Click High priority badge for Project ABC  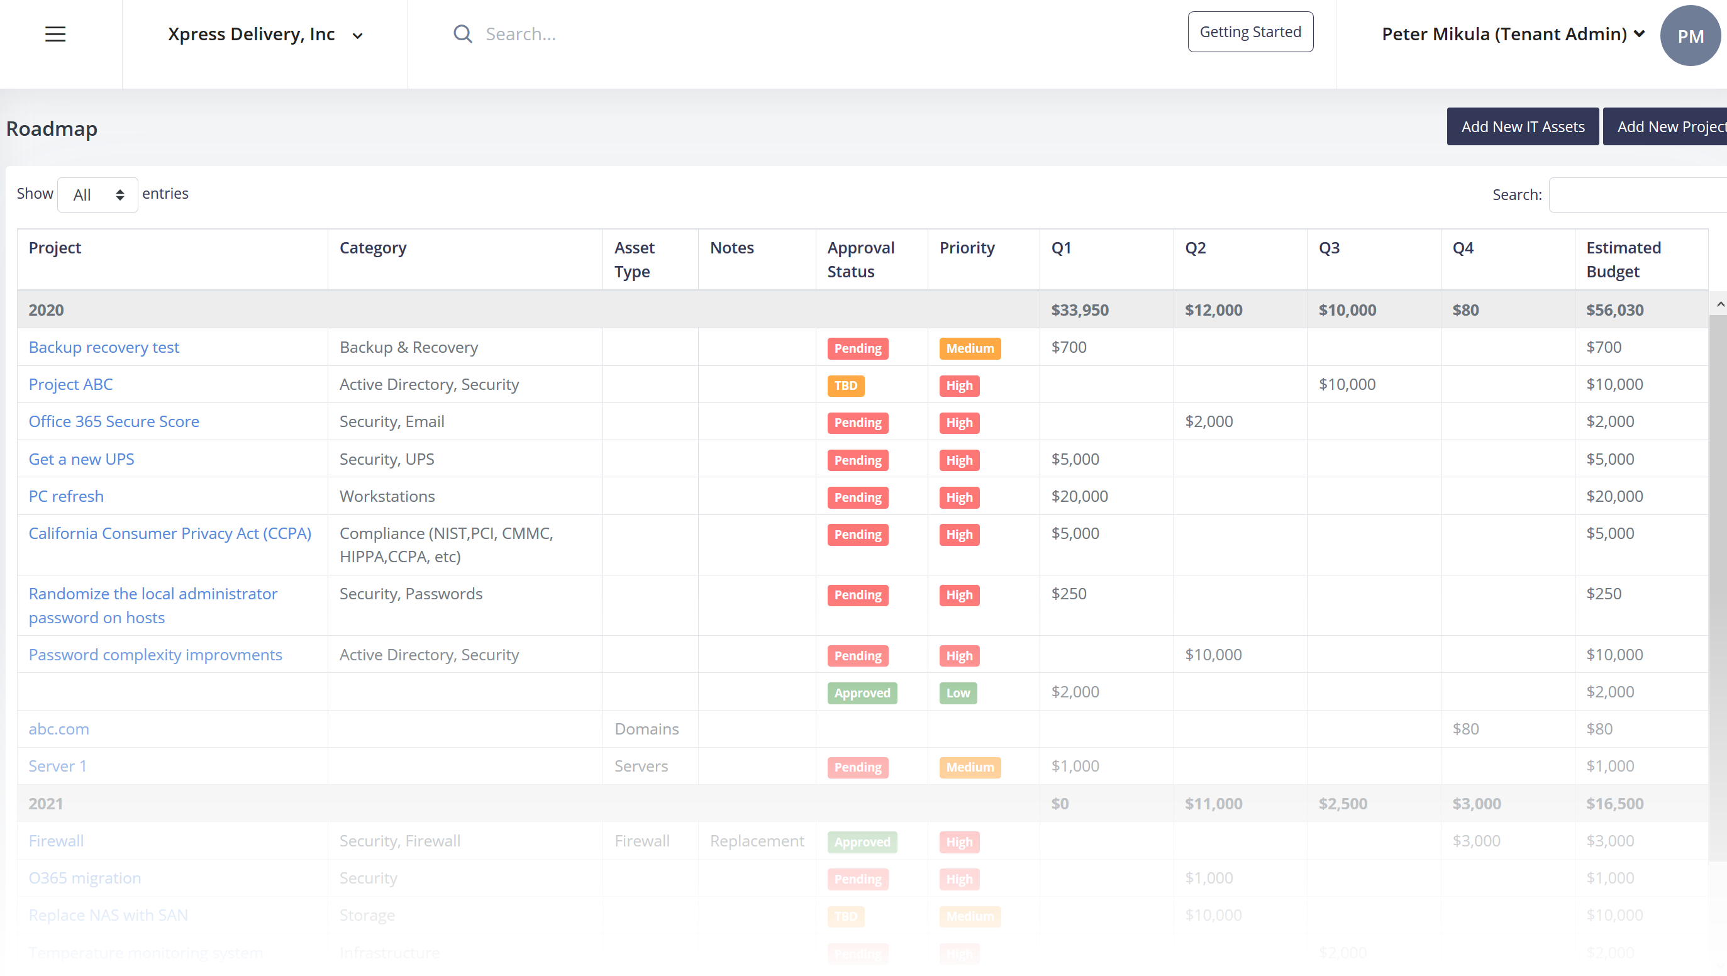click(x=958, y=385)
